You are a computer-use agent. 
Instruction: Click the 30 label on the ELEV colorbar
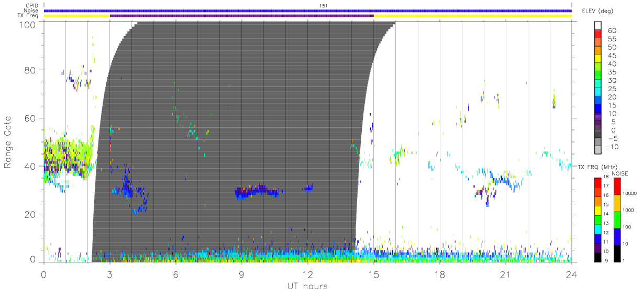(x=611, y=80)
